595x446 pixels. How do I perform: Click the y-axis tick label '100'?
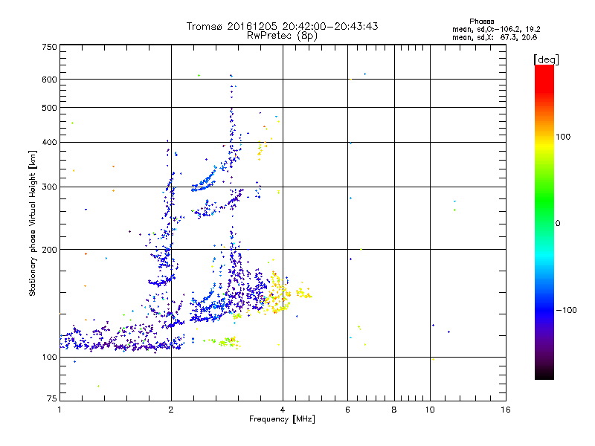(49, 357)
